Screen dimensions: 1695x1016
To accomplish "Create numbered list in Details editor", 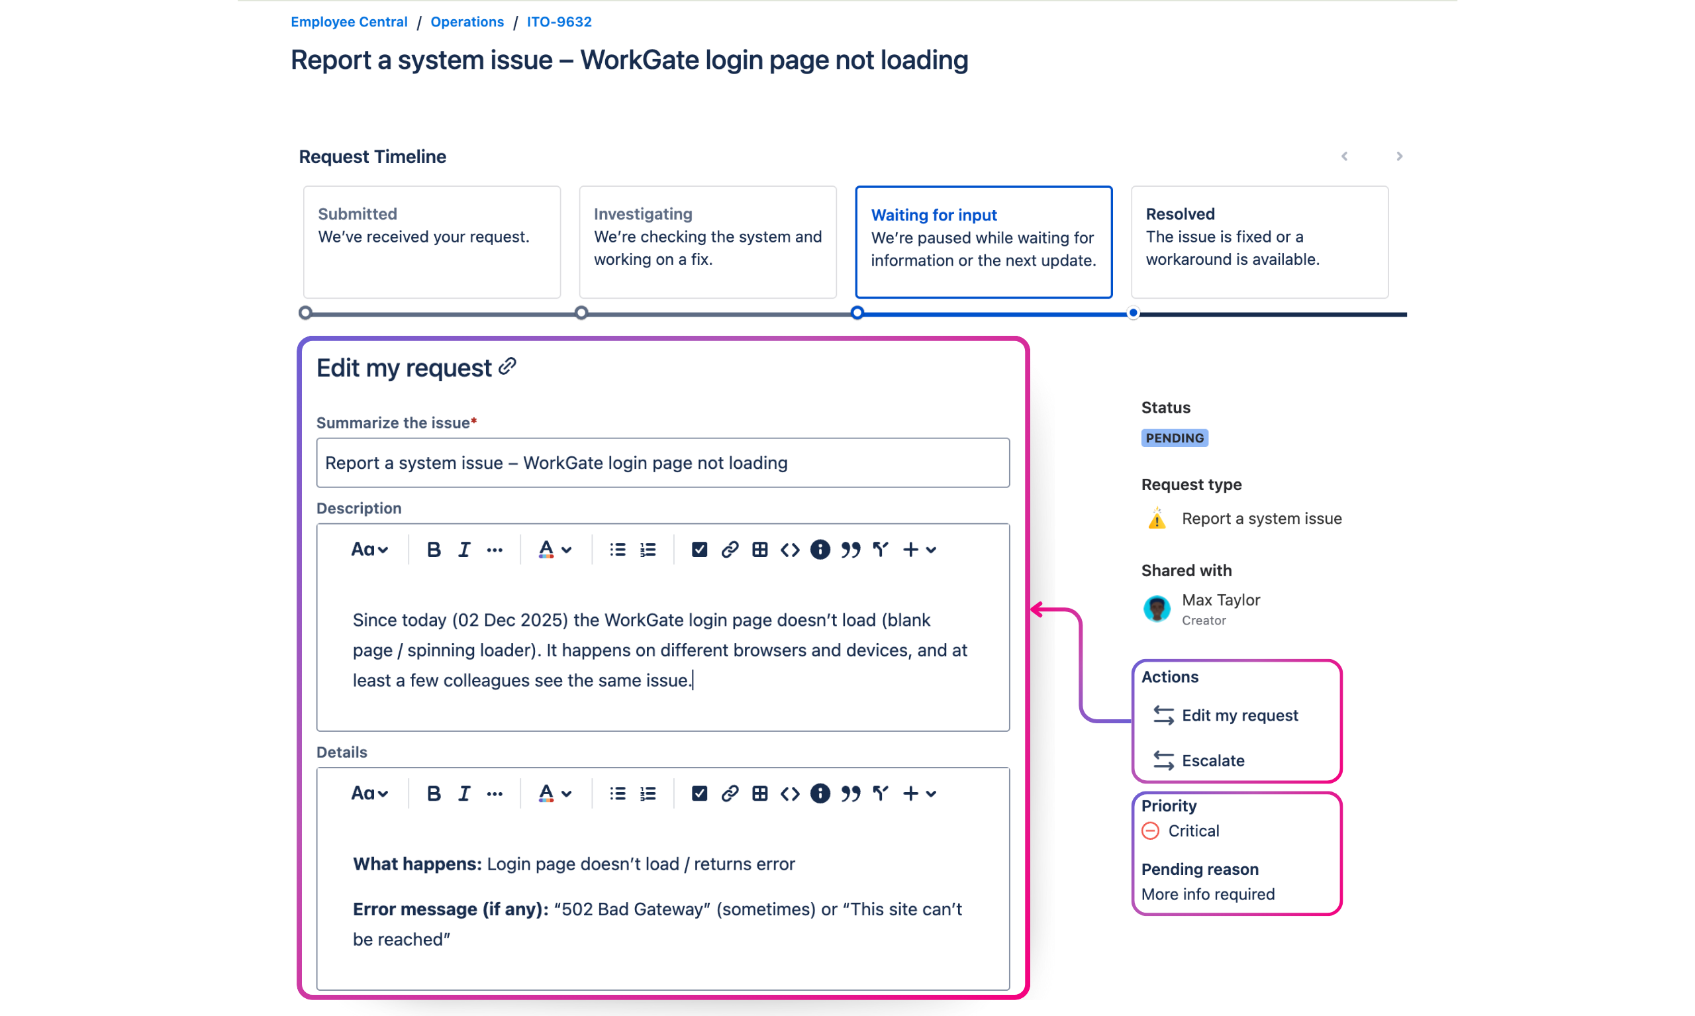I will (x=648, y=793).
